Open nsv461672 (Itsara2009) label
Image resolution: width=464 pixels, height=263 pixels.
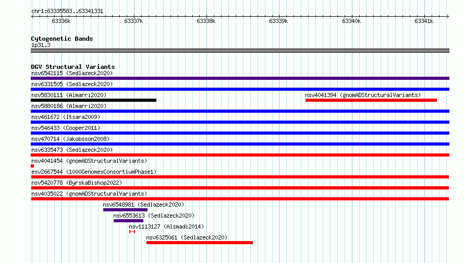coord(66,117)
